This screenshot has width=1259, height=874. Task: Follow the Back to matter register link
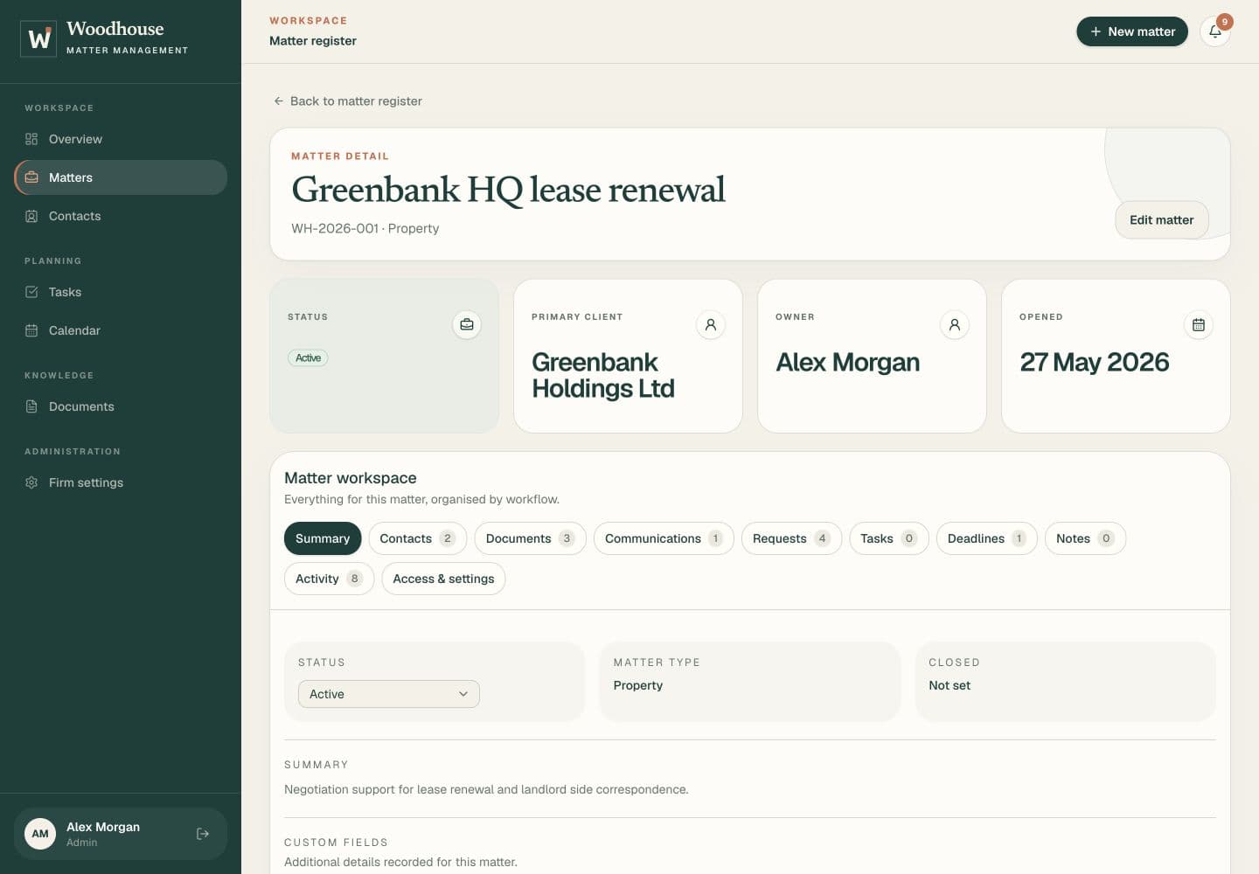coord(347,101)
